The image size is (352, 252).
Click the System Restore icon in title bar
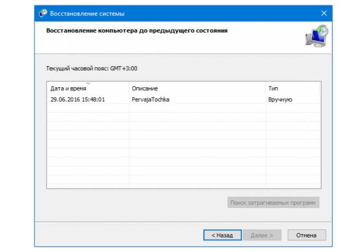43,13
